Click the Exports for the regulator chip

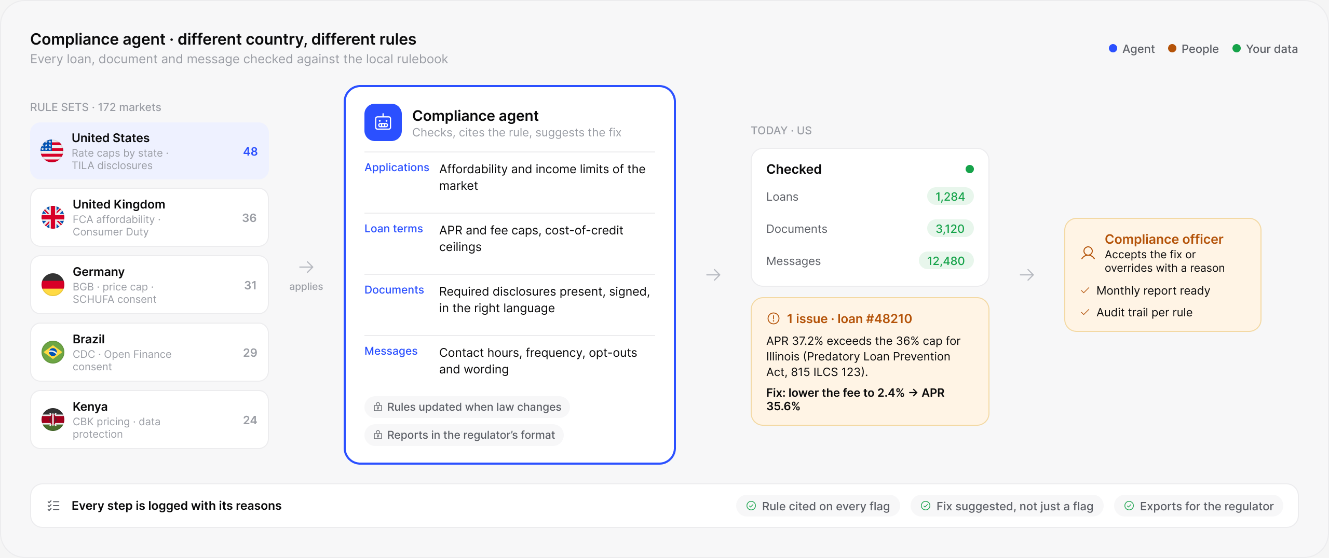point(1198,506)
